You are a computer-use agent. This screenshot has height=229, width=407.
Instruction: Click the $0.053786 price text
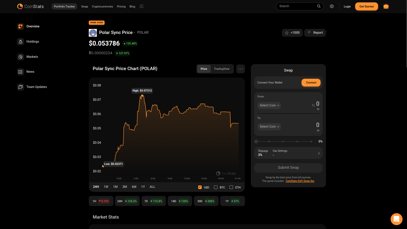[104, 44]
